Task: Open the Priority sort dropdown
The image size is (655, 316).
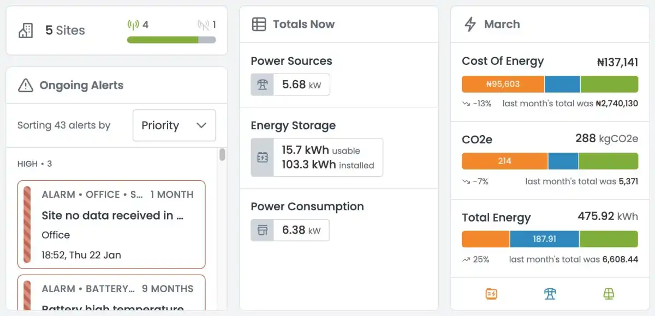Action: 174,125
